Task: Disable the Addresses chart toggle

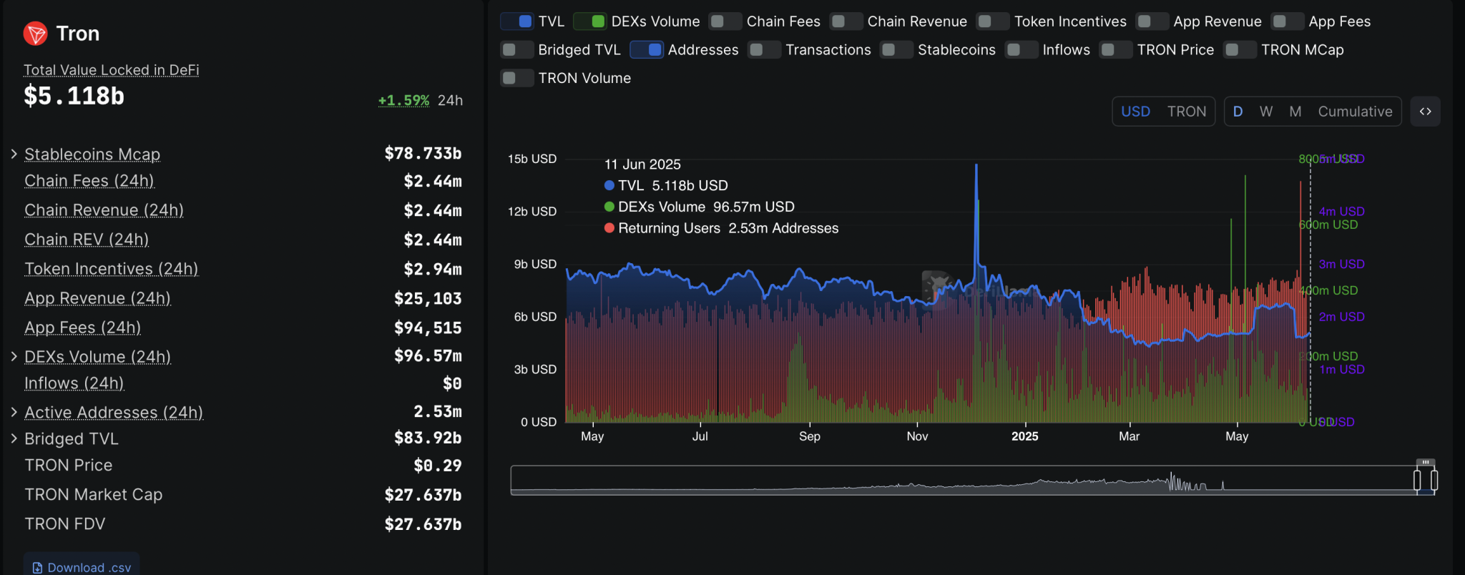Action: click(x=647, y=49)
